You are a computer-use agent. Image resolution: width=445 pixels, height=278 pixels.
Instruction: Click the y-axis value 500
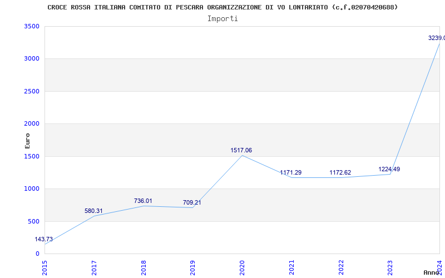34,221
